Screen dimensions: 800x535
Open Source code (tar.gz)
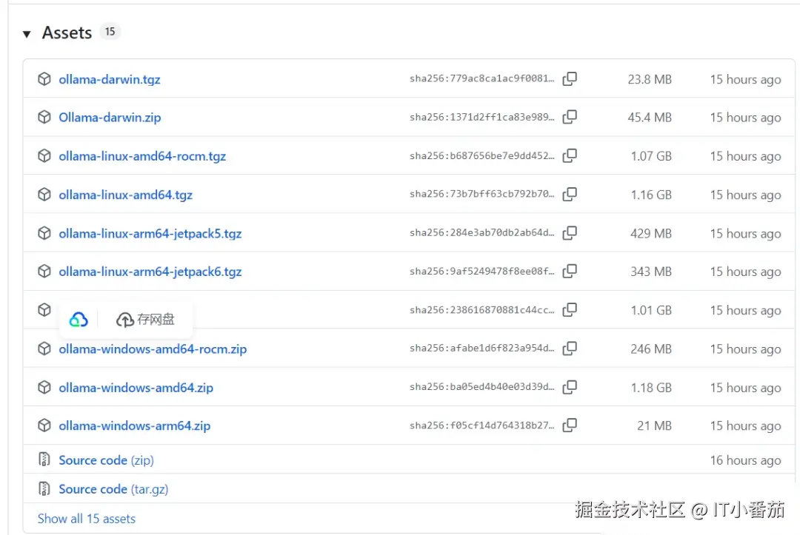click(113, 488)
